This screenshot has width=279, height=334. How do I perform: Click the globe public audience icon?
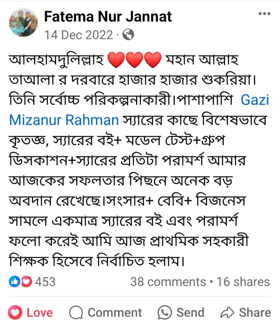coord(128,35)
